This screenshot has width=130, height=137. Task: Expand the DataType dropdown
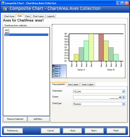(123, 104)
